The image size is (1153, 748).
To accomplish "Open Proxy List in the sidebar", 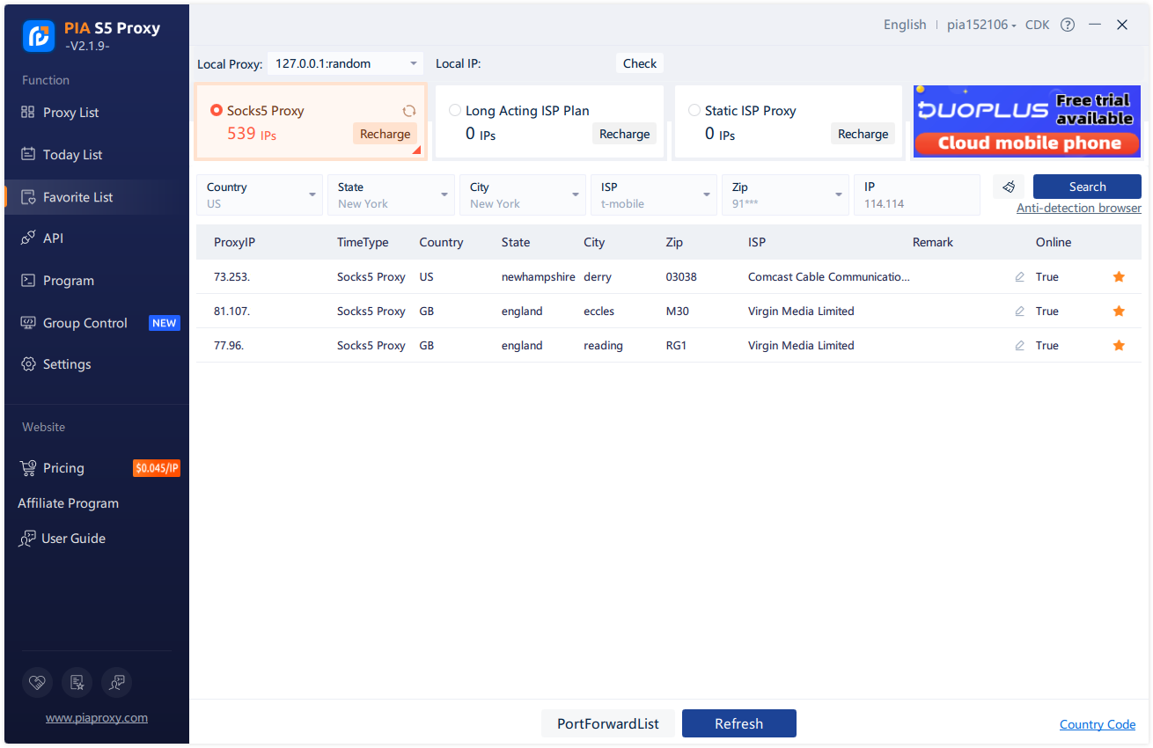I will point(70,113).
